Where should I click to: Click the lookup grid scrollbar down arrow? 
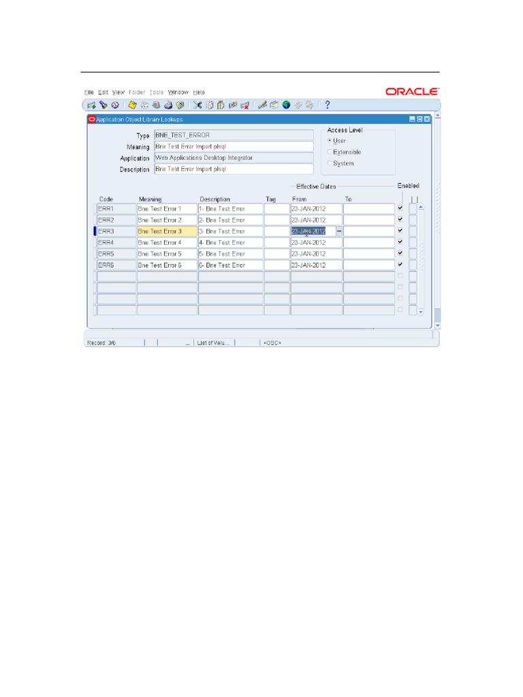421,312
